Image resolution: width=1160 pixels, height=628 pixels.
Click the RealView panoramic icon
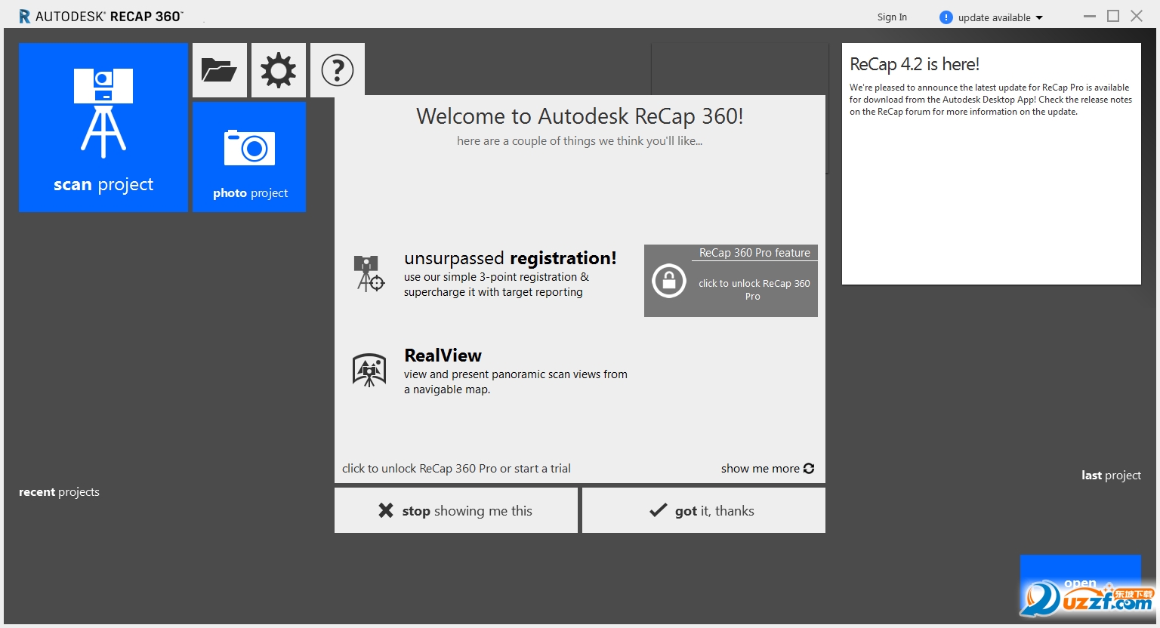(x=369, y=370)
